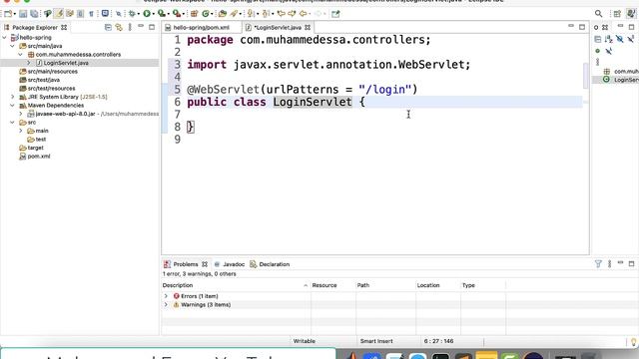Open Problems view filter icon
The height and width of the screenshot is (359, 639).
click(598, 264)
